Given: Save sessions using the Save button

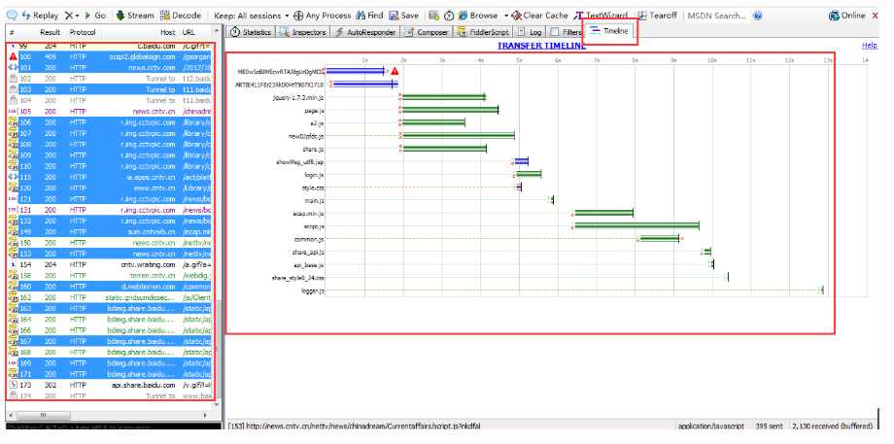Looking at the screenshot, I should click(x=403, y=16).
